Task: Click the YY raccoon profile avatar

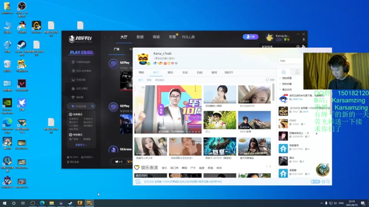Action: pos(143,58)
